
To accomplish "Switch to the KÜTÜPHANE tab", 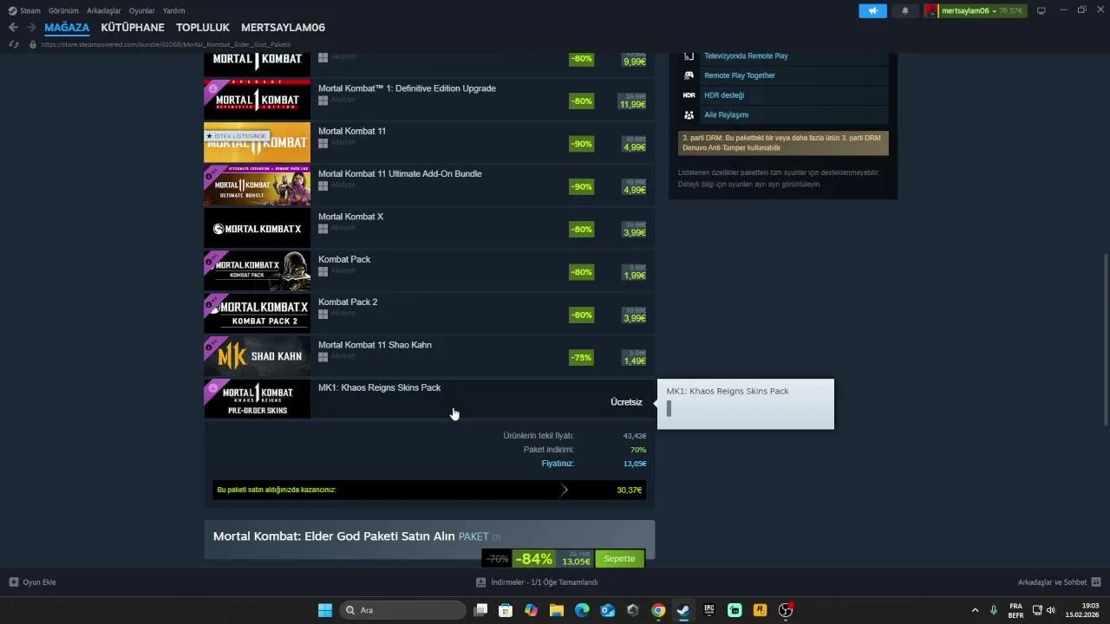I will [x=133, y=28].
